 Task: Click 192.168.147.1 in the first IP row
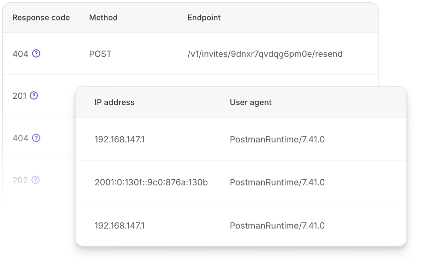click(119, 140)
